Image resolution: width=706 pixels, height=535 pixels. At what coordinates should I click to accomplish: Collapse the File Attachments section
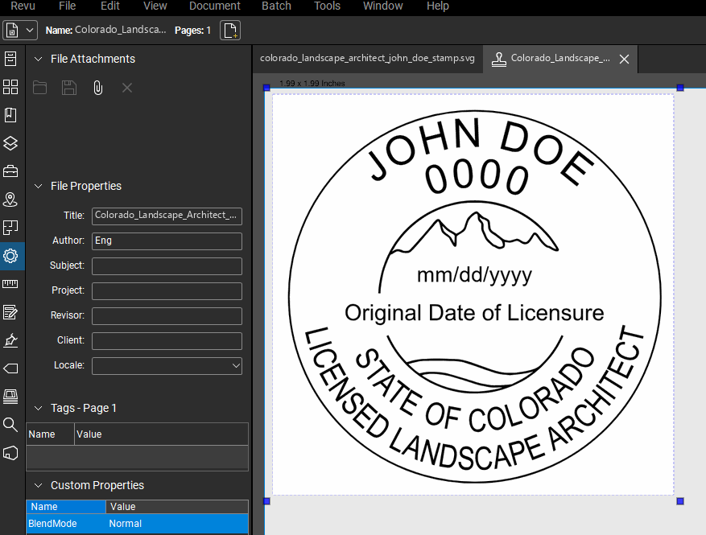pyautogui.click(x=39, y=59)
